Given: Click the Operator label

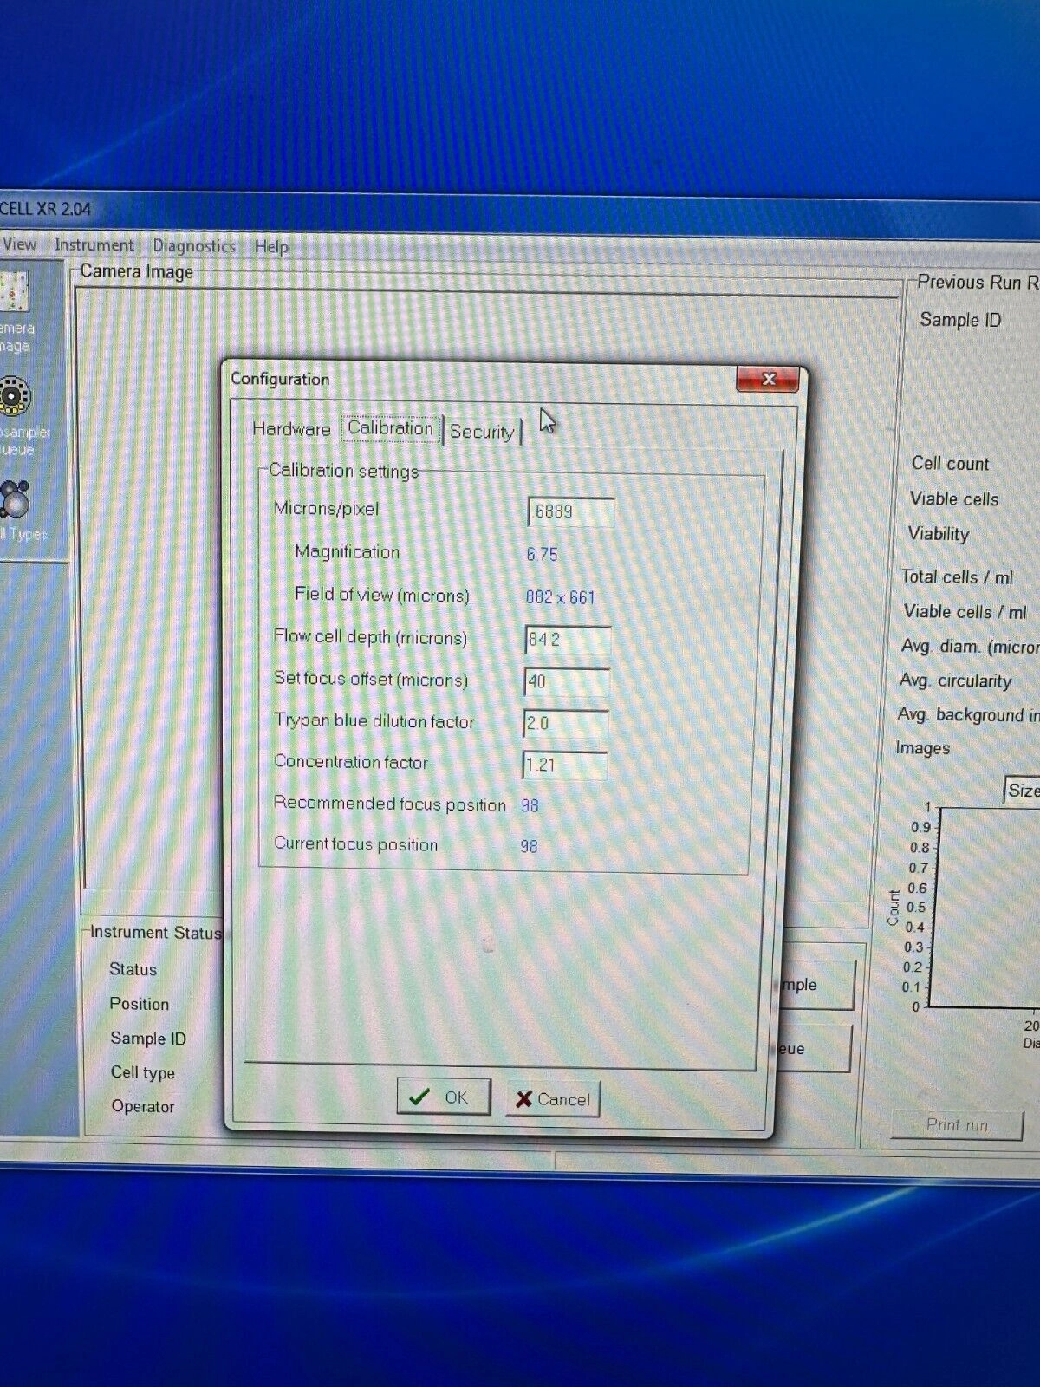Looking at the screenshot, I should (x=143, y=1107).
